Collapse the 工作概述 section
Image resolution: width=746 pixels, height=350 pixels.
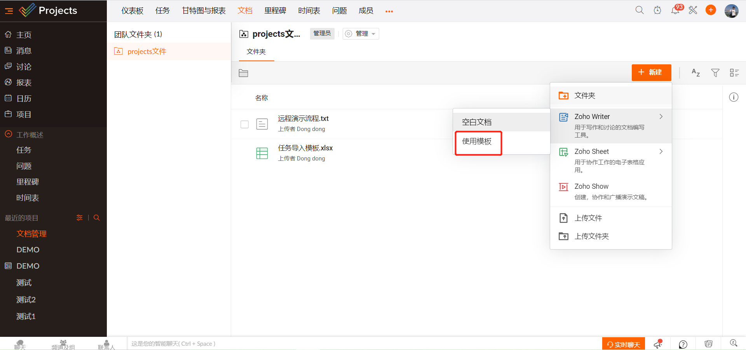click(9, 134)
